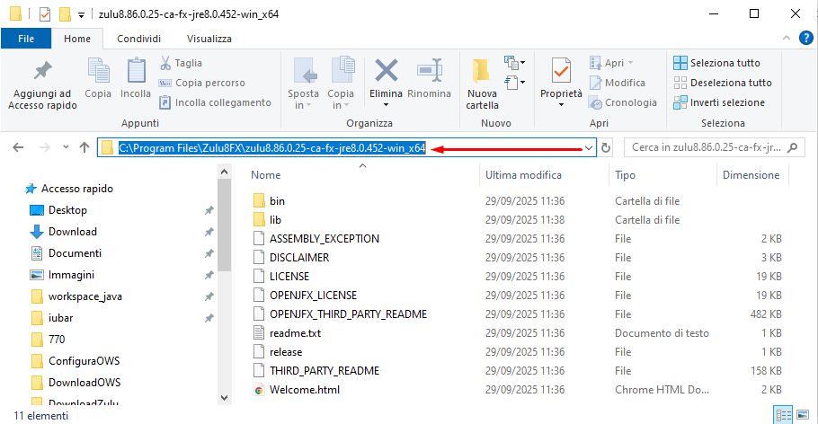This screenshot has height=424, width=818.
Task: Select the Welcome.html file
Action: (x=304, y=390)
